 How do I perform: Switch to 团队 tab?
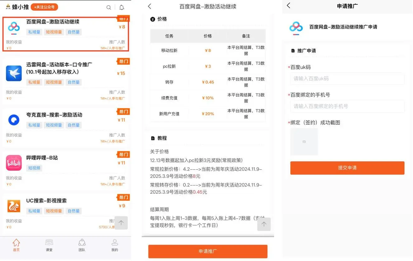[x=82, y=245]
